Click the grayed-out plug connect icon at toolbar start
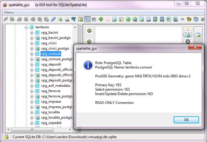Screen dimensions: 207x142 click(x=6, y=19)
